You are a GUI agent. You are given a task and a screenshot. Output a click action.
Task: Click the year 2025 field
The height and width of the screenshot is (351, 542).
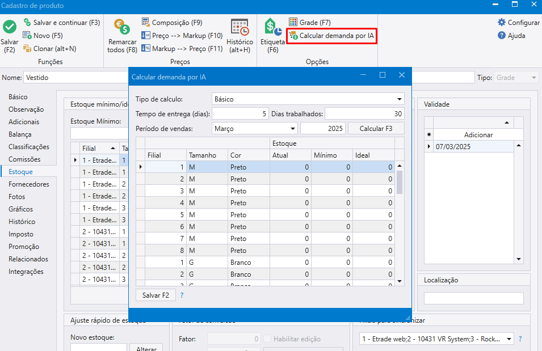coord(323,129)
